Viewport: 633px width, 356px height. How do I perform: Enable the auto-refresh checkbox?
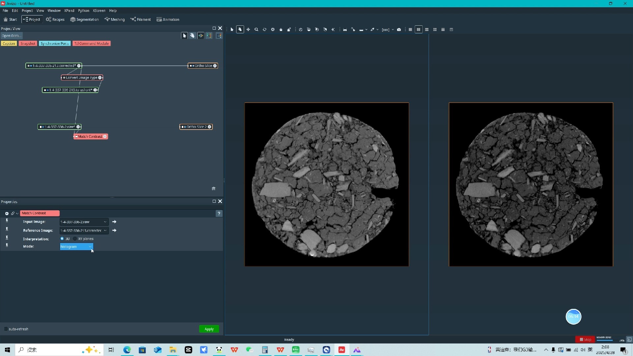(6, 329)
